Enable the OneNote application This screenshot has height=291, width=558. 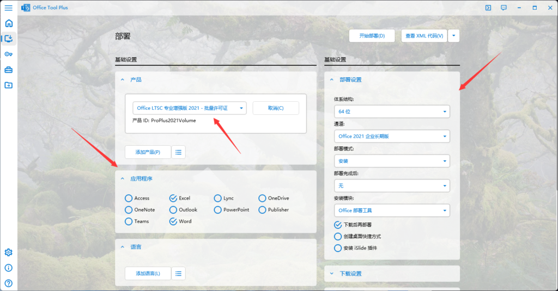(140, 210)
